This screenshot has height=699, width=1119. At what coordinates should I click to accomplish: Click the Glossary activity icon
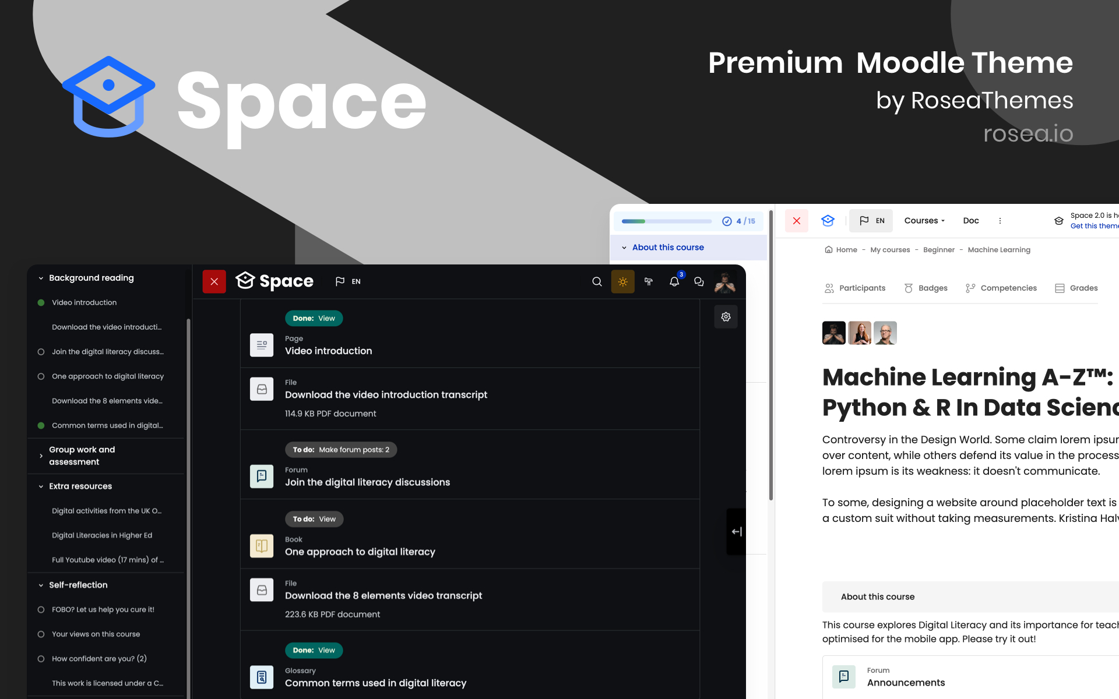coord(262,677)
